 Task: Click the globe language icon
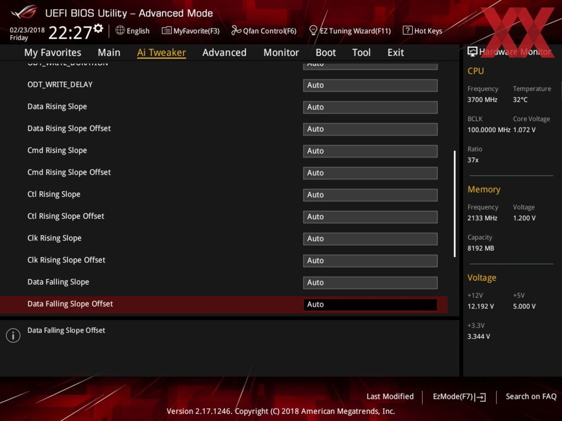coord(120,30)
